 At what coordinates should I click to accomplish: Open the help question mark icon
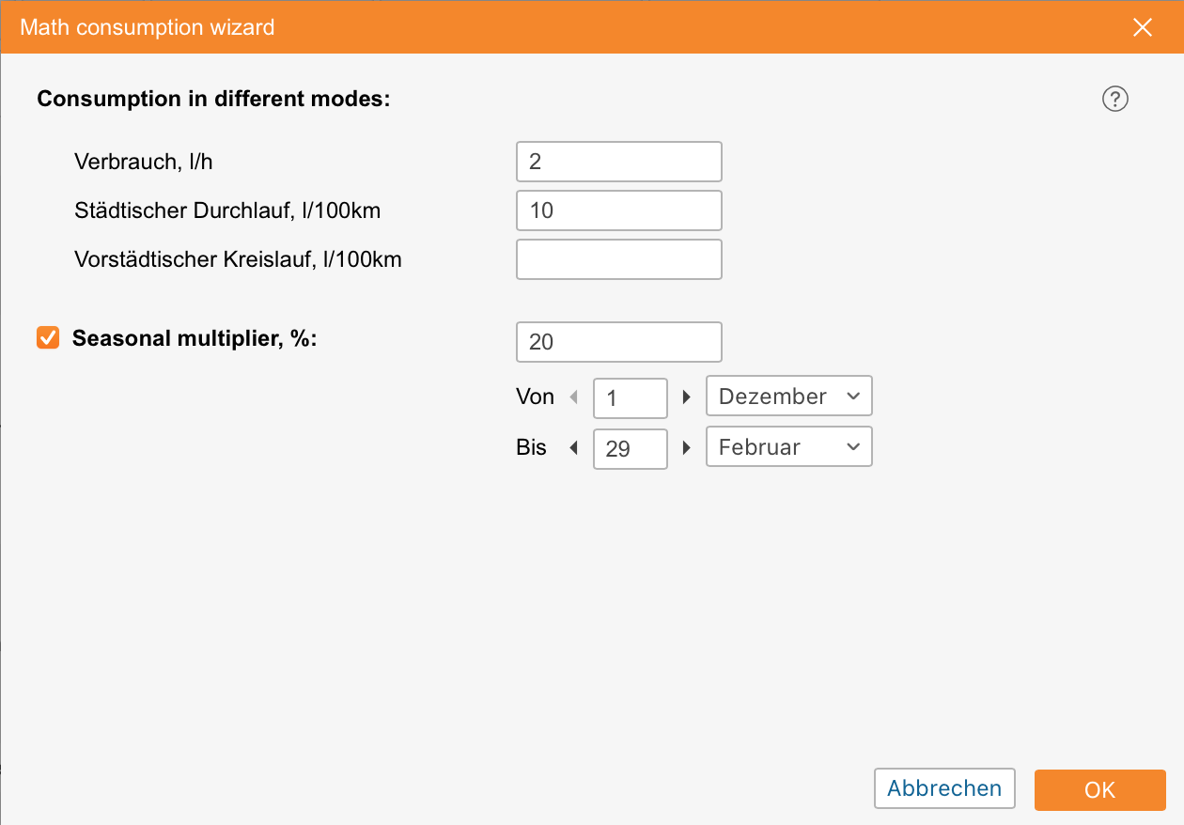(x=1114, y=99)
